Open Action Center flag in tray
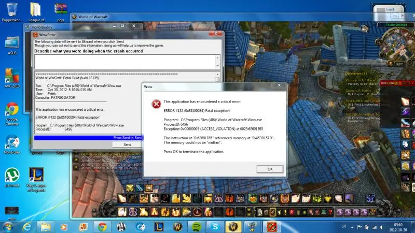415x233 pixels. pos(359,227)
